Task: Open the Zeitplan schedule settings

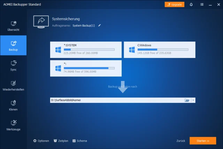Action: [x=61, y=141]
